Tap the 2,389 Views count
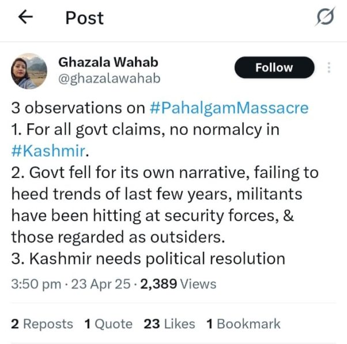The image size is (347, 344). pyautogui.click(x=178, y=284)
